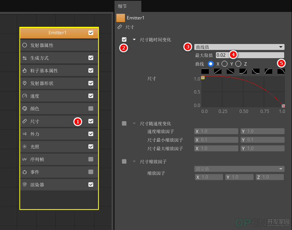Click the 颜色 palette icon
This screenshot has height=230, width=292.
(x=25, y=108)
